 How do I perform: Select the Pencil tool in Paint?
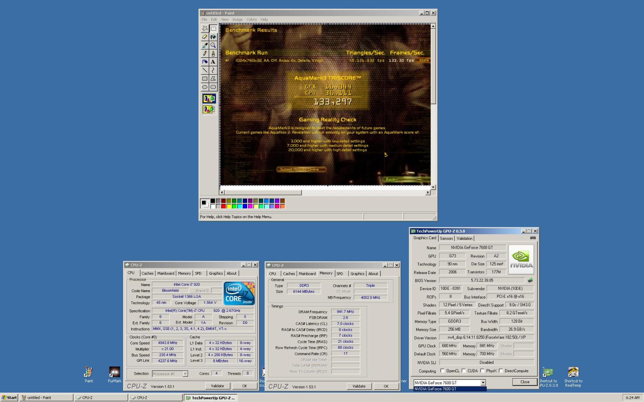(x=205, y=54)
